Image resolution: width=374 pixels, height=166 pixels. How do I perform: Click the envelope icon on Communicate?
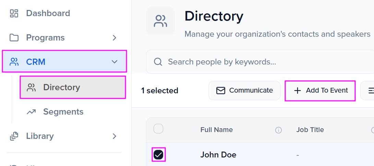[x=221, y=91]
